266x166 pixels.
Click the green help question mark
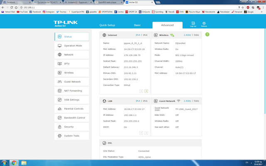point(207,34)
